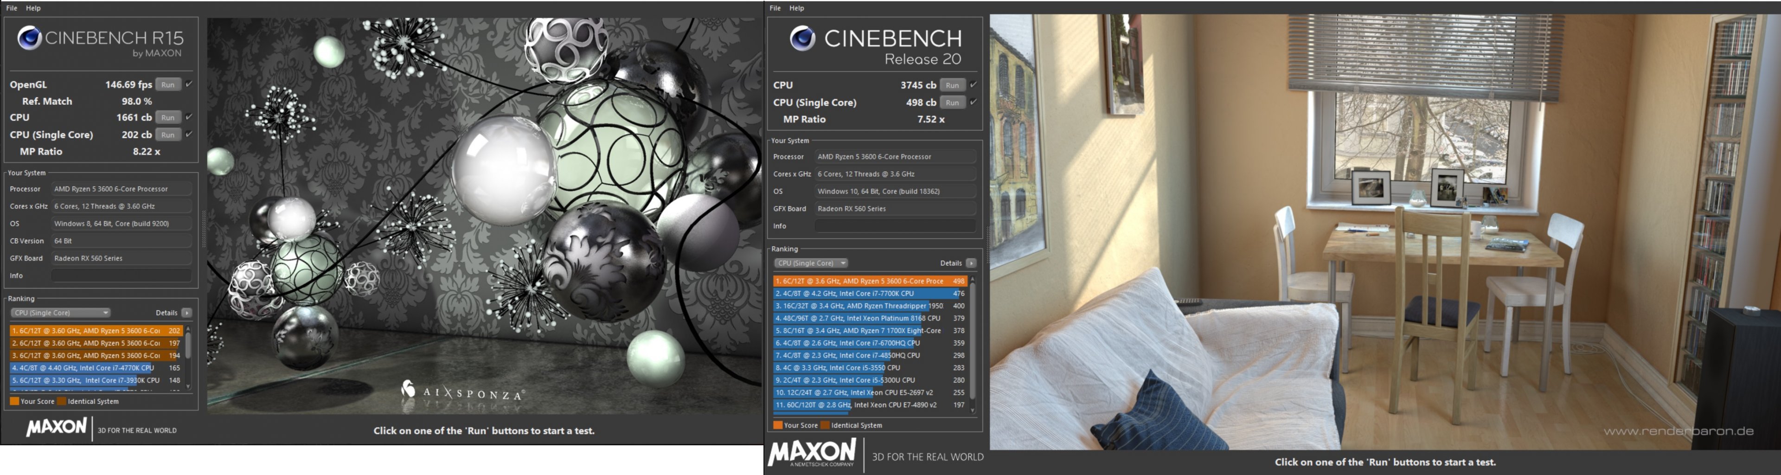The width and height of the screenshot is (1781, 475).
Task: Run the CPU (Single Core) test in R20
Action: (x=952, y=103)
